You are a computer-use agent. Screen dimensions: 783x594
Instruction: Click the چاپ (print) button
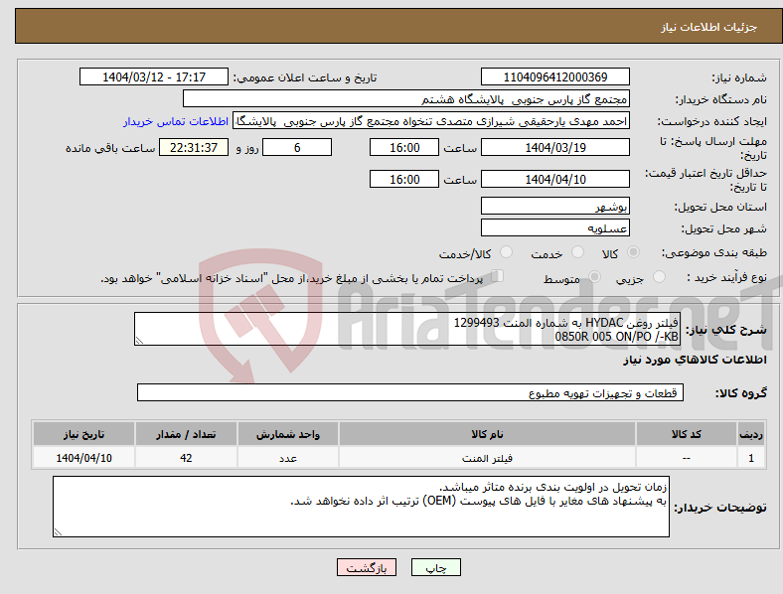[x=435, y=567]
